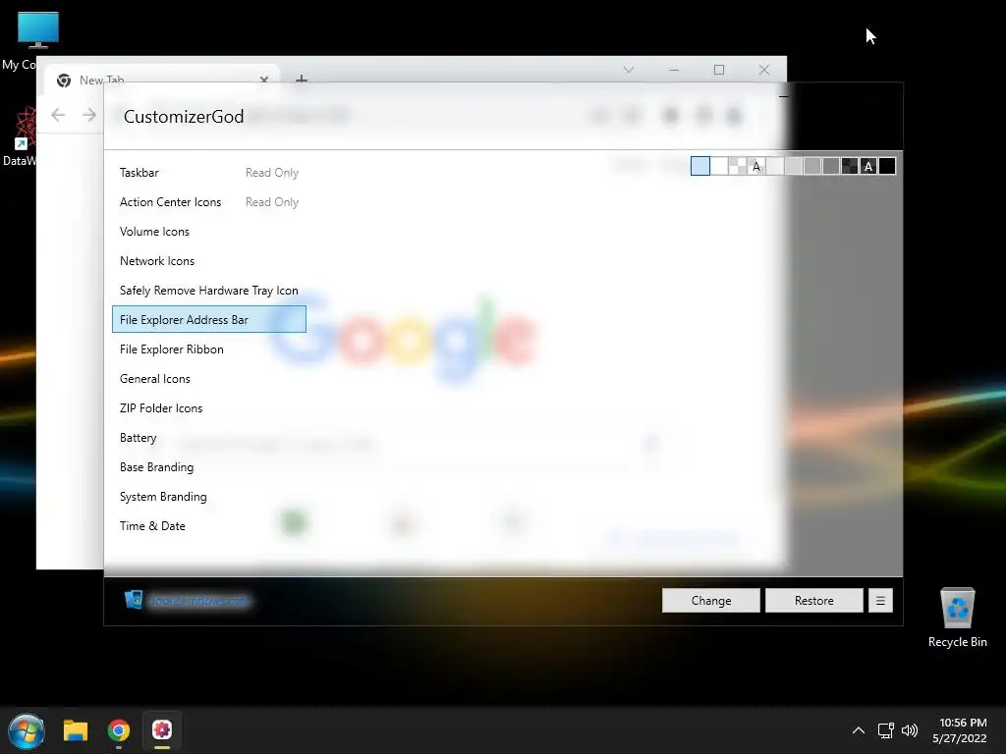
Task: Click the Restore button
Action: click(814, 601)
